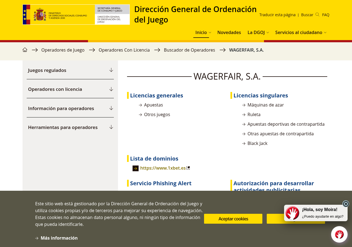Screen dimensions: 352x247
Task: Click the Ministerio government logo
Action: pos(76,15)
